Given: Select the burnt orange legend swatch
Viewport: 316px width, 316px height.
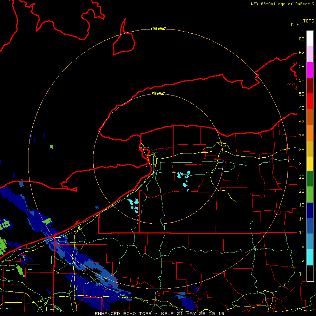Looking at the screenshot, I should coord(310,117).
